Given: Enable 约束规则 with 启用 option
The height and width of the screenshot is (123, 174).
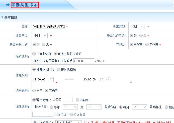Looking at the screenshot, I should coord(34,91).
